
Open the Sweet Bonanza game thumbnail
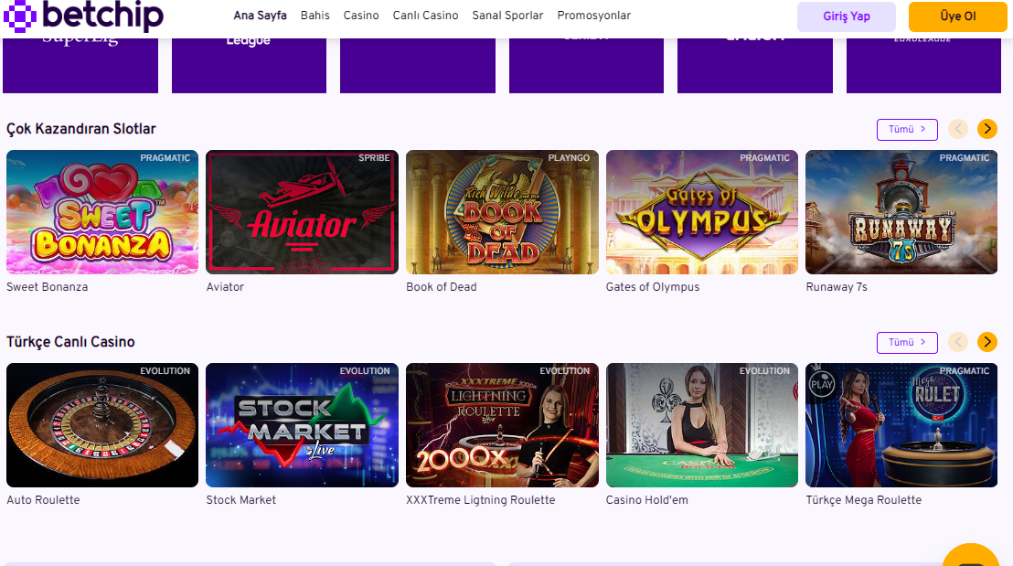pos(102,212)
